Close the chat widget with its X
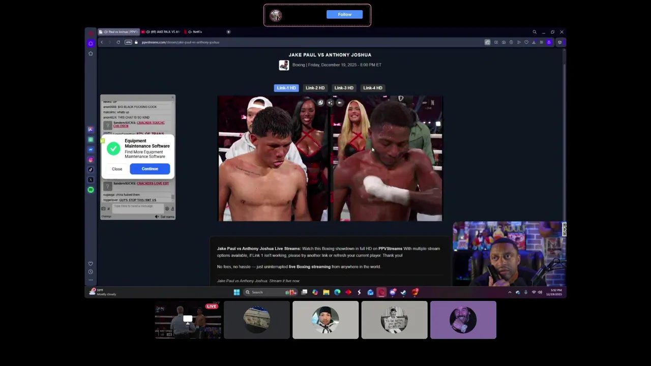 (172, 97)
